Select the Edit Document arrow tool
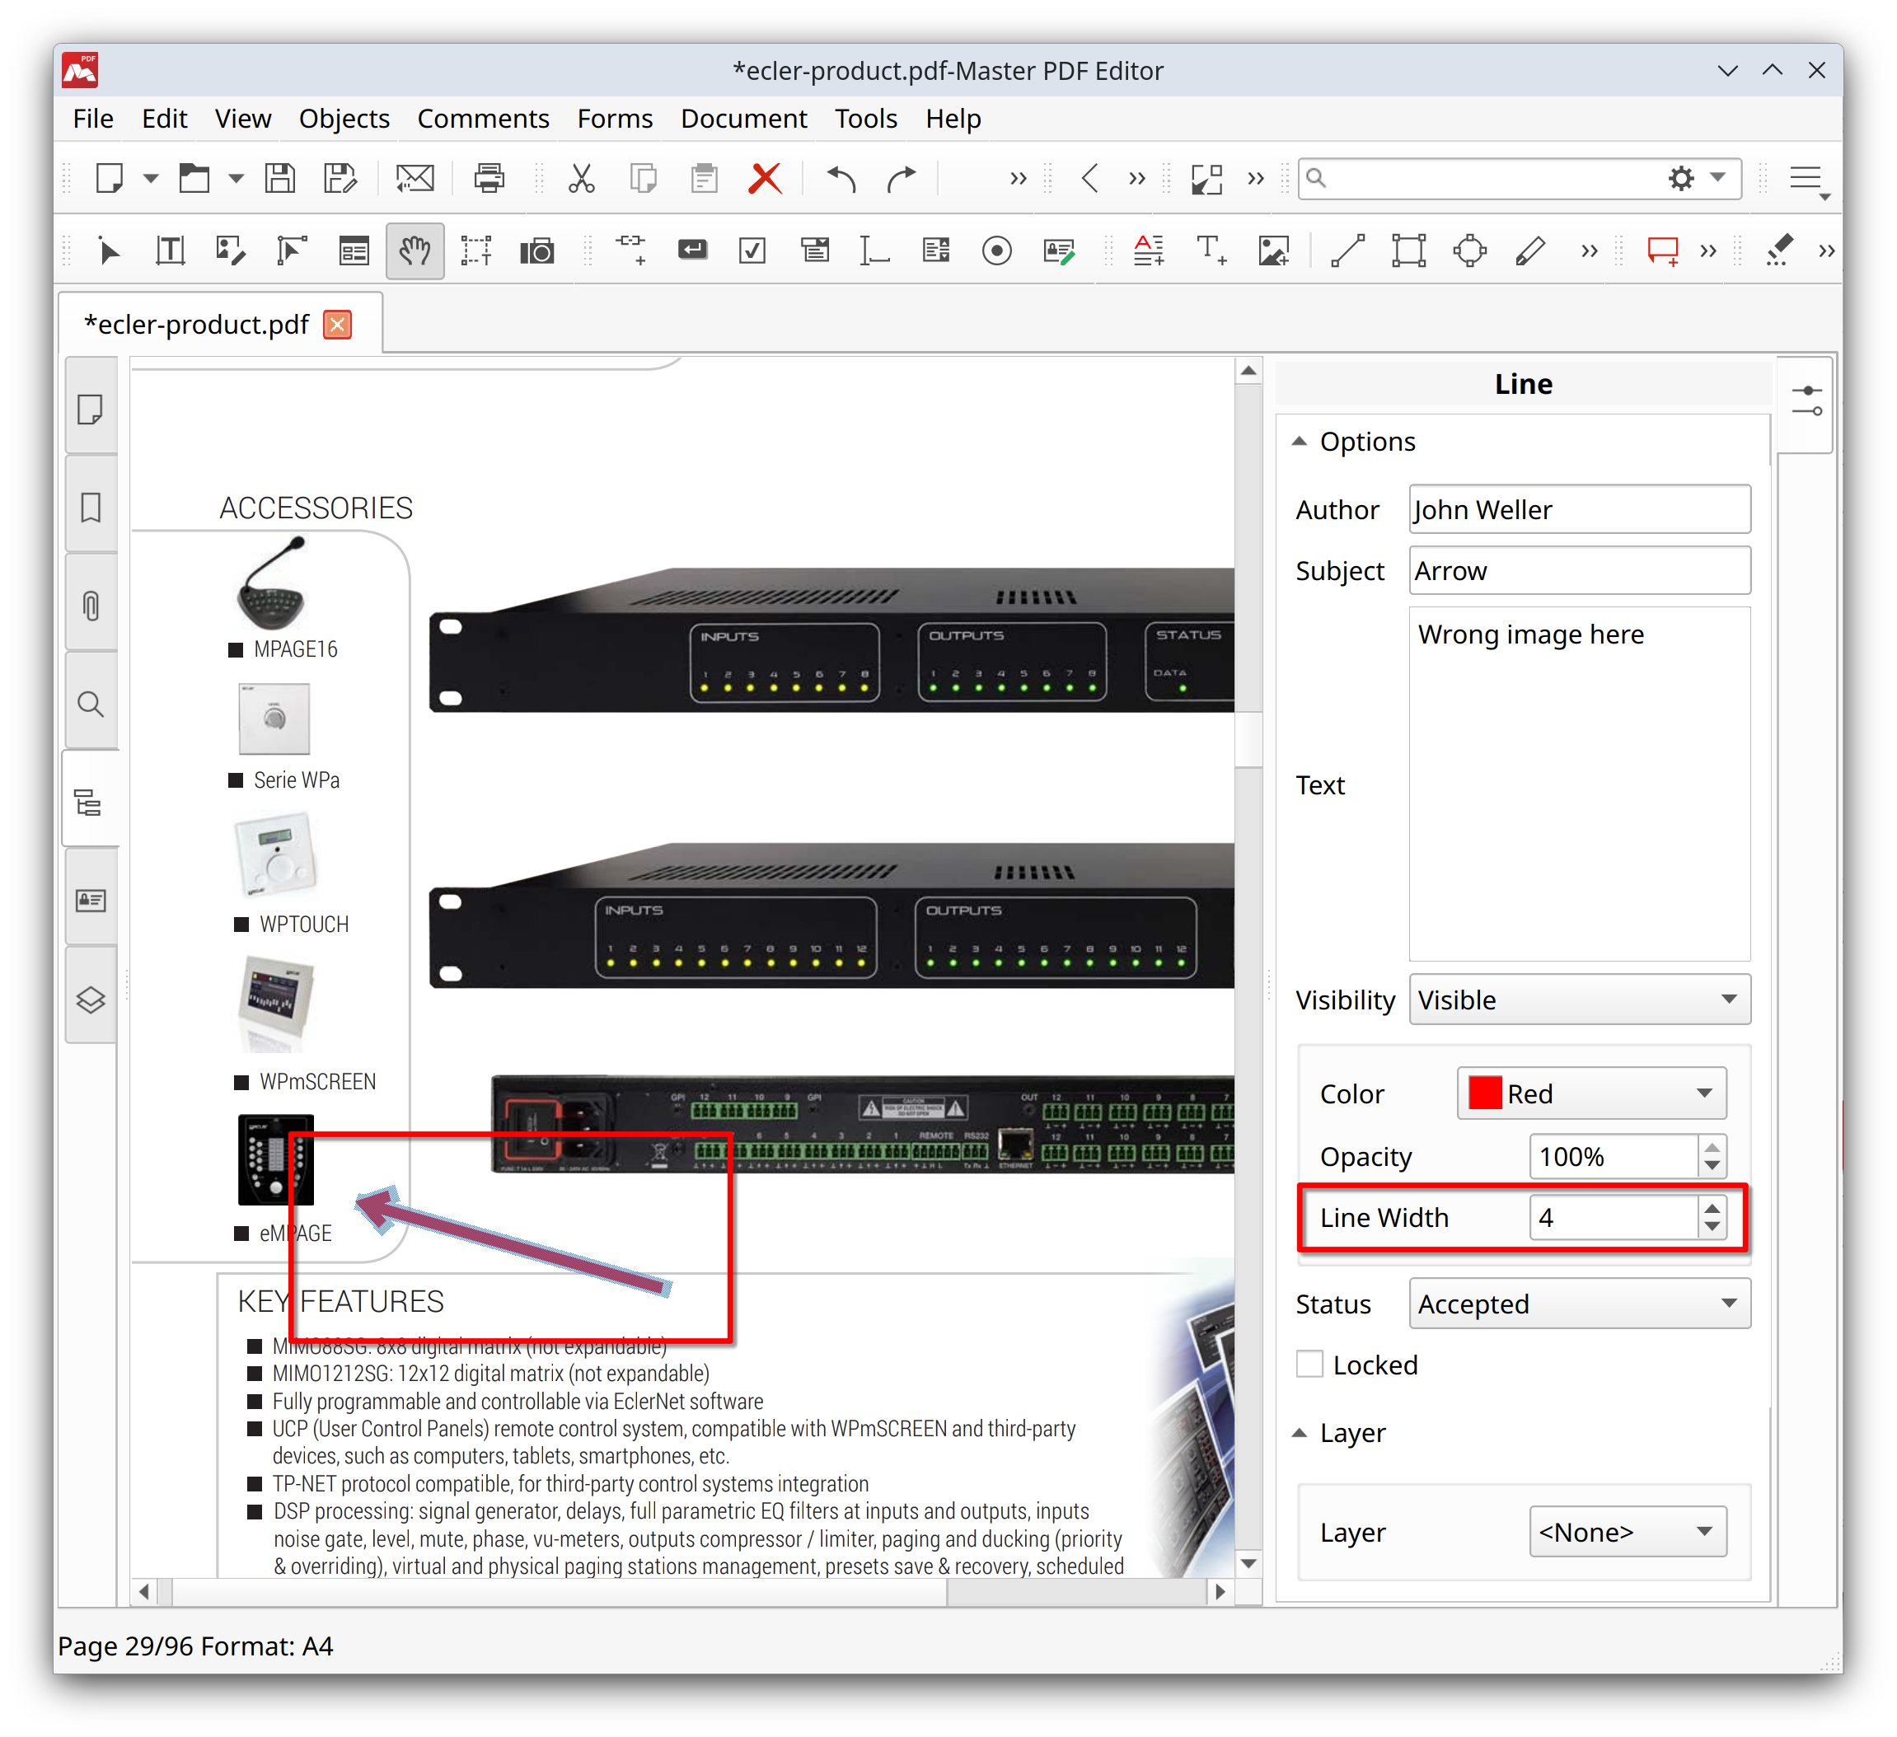 coord(109,251)
